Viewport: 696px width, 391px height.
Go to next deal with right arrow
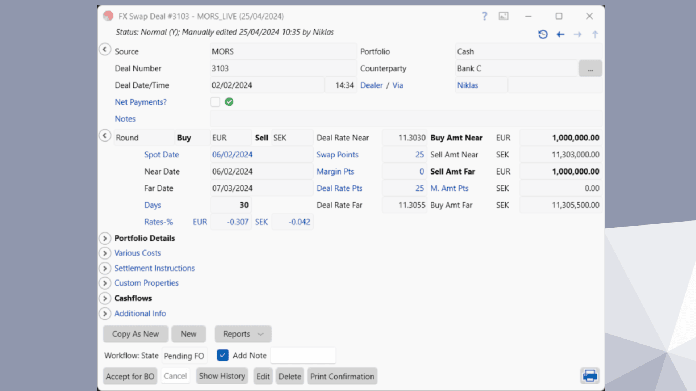(x=578, y=34)
